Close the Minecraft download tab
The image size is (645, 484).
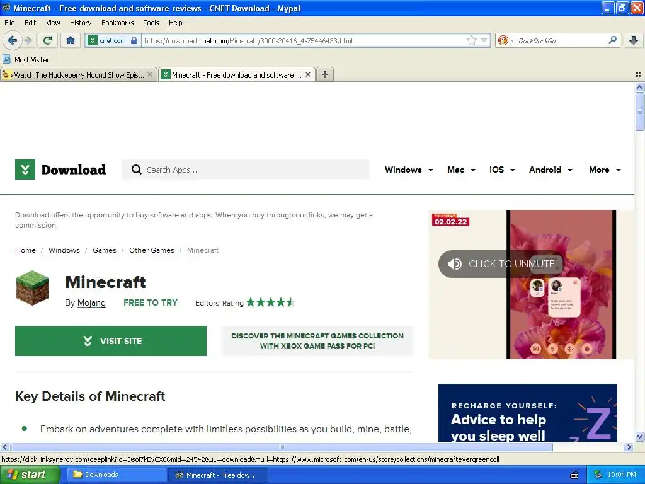click(307, 74)
